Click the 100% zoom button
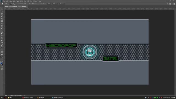 (49, 4)
